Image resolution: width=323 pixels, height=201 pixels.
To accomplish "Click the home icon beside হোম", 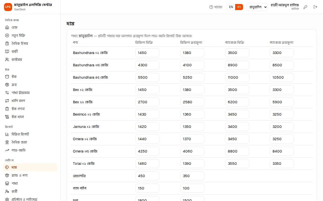I will (7, 27).
